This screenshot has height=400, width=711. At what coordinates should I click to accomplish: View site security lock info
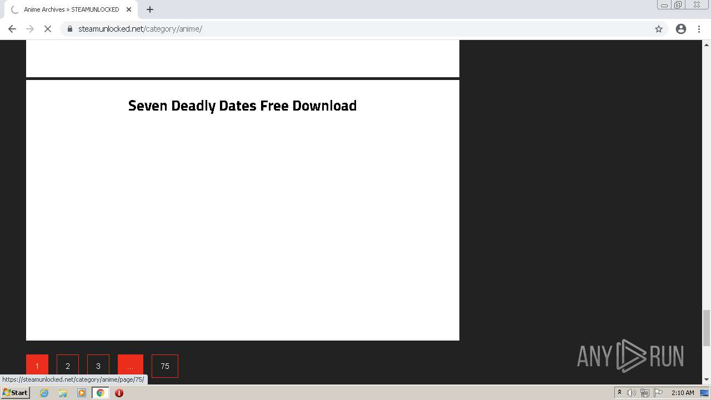click(70, 29)
